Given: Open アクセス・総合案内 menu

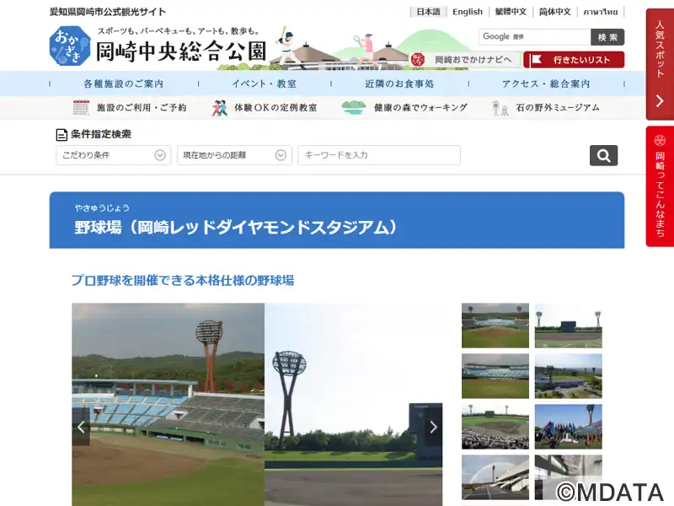Looking at the screenshot, I should (546, 83).
